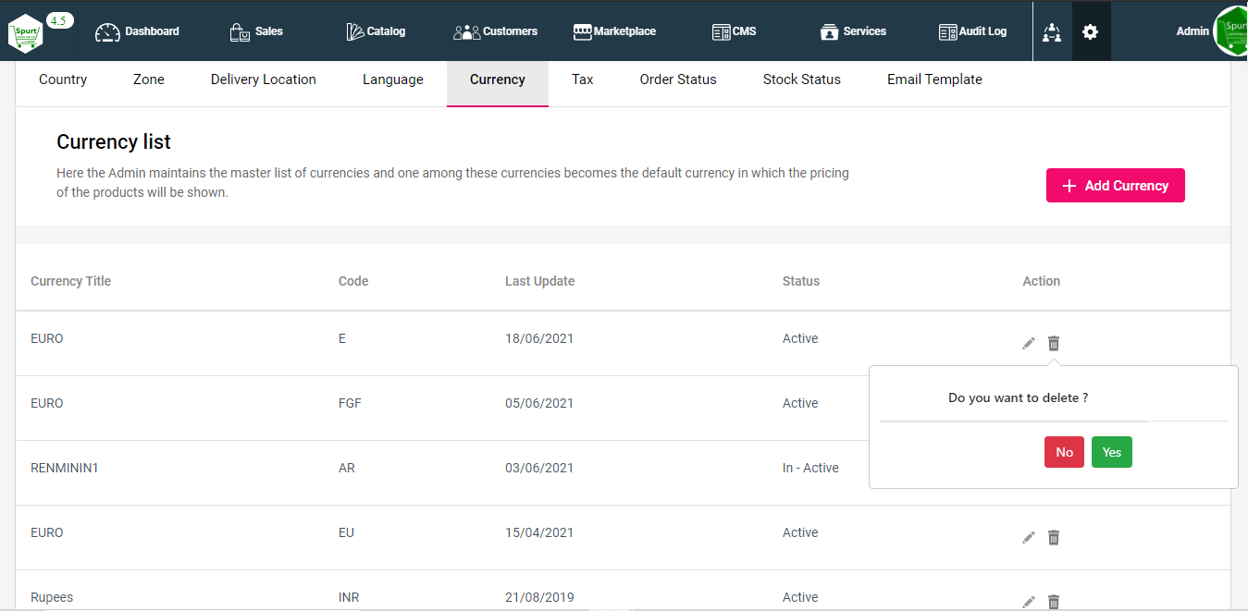The height and width of the screenshot is (611, 1248).
Task: Open the Marketplace menu
Action: point(614,31)
